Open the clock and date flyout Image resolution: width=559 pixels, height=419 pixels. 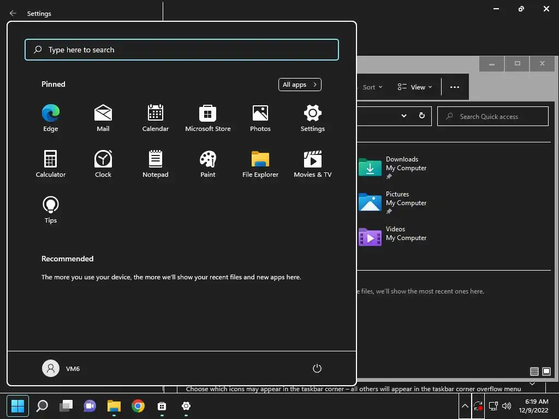(533, 406)
